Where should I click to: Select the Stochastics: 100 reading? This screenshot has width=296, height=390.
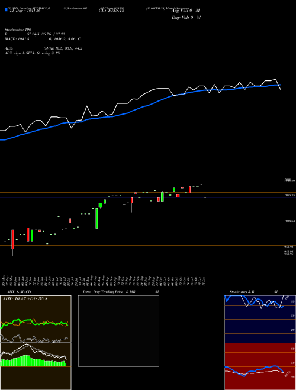[18, 30]
